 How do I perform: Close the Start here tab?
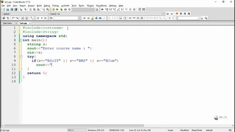coord(16,23)
